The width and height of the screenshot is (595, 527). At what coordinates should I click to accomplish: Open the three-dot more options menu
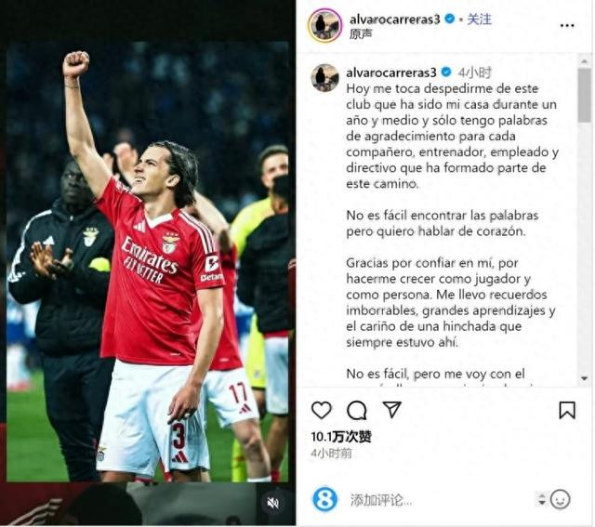567,25
